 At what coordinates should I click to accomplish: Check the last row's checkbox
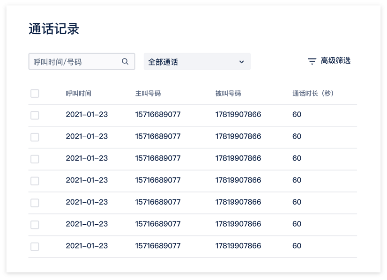pyautogui.click(x=35, y=246)
